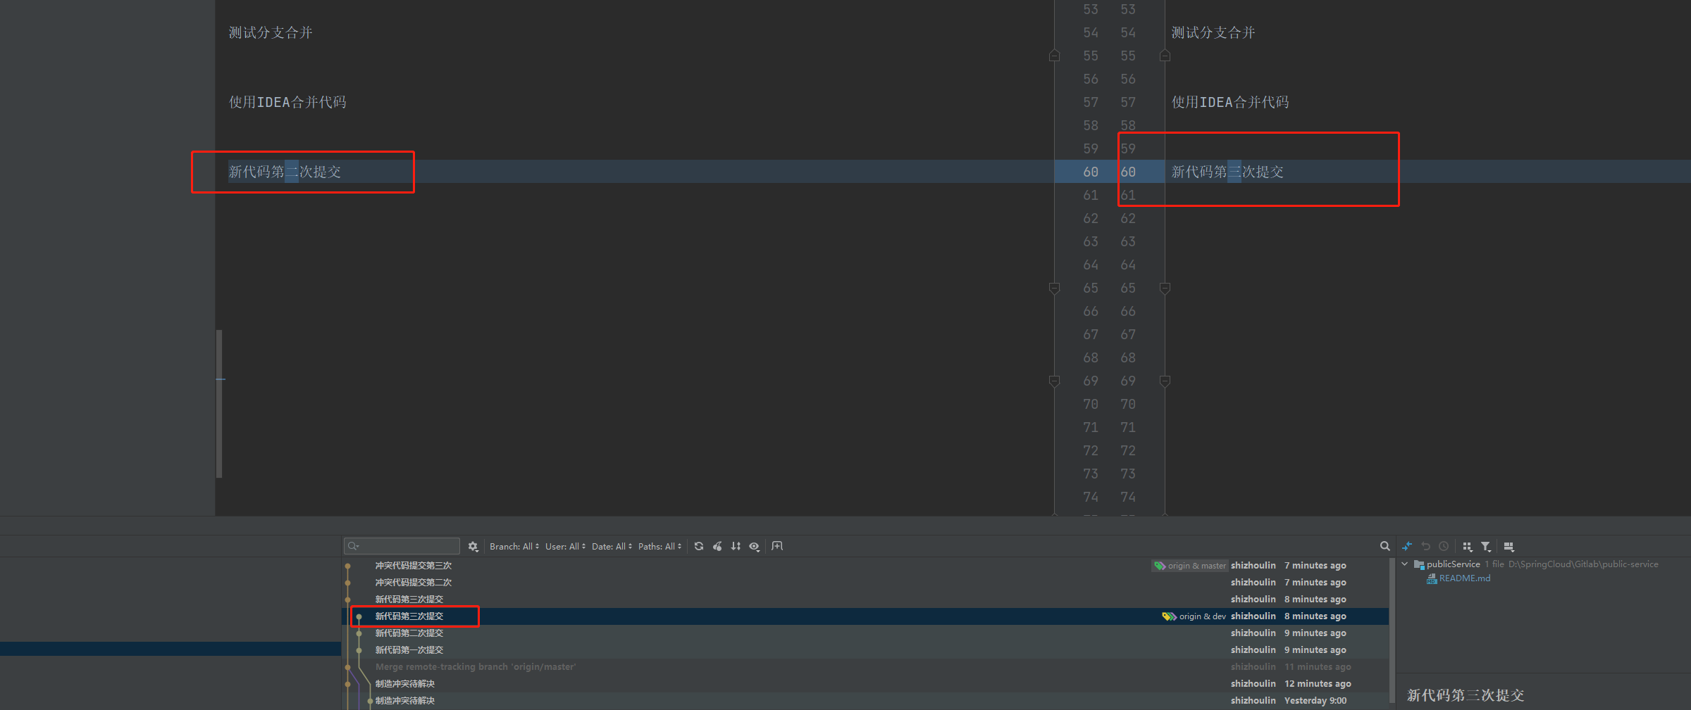Click the origin & dev tag icon
The width and height of the screenshot is (1691, 710).
pos(1170,616)
